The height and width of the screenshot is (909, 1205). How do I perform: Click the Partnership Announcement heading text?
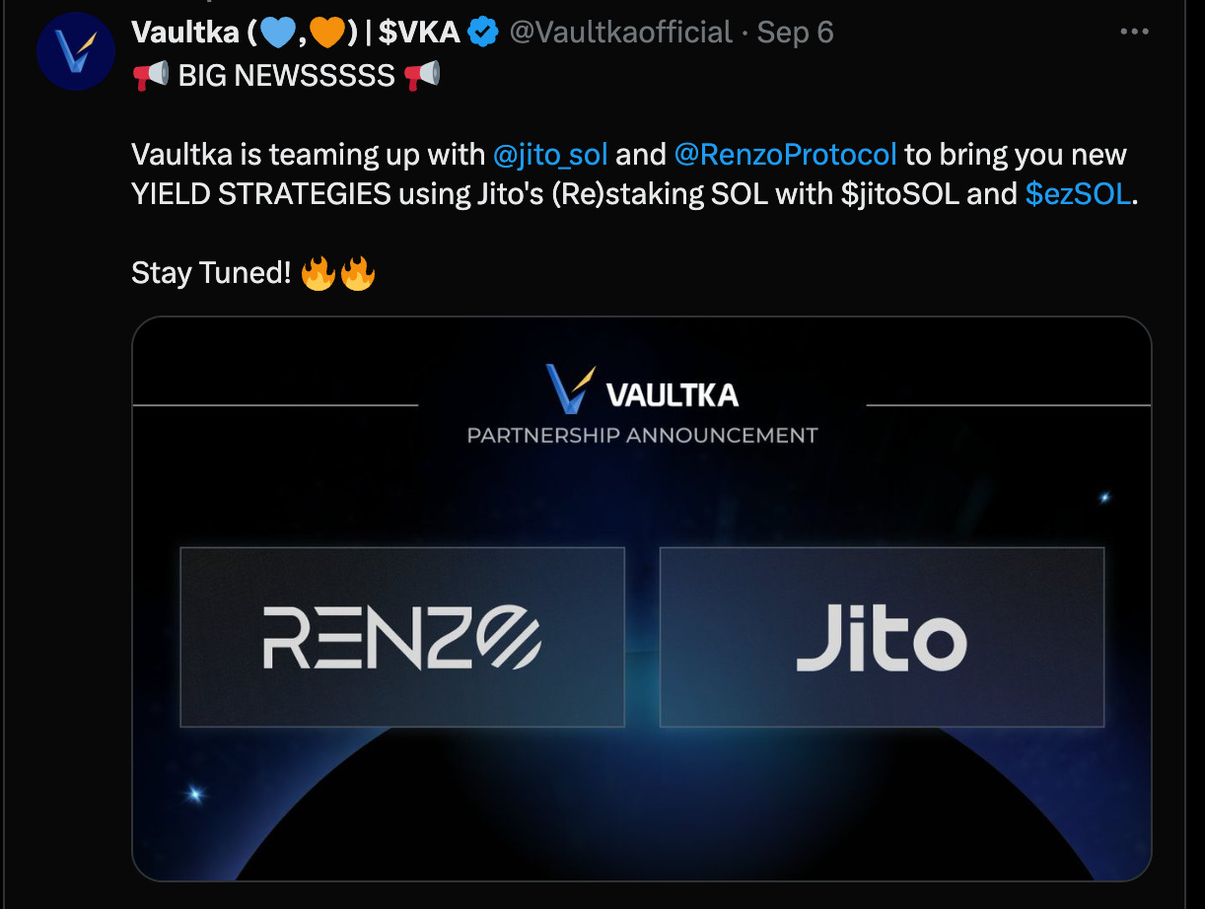pyautogui.click(x=642, y=435)
